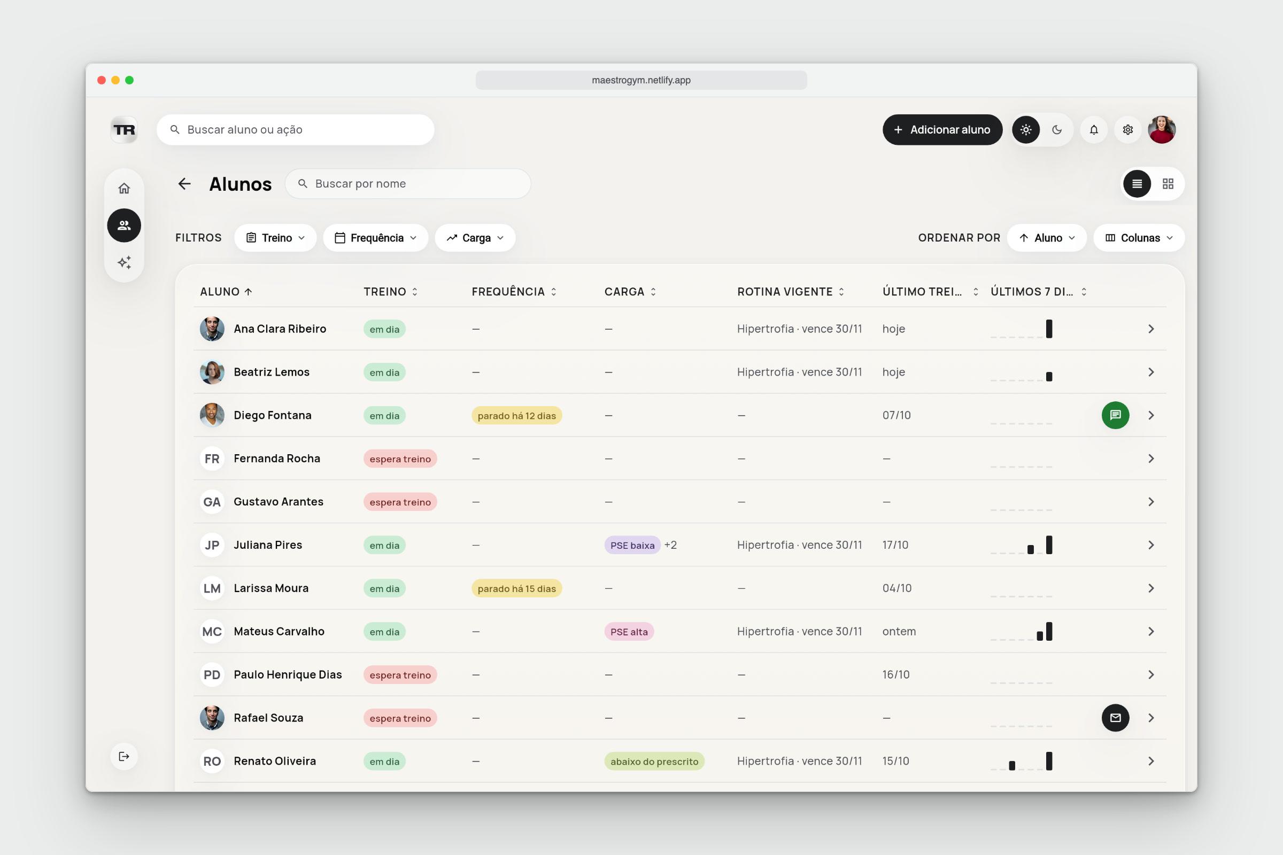Sort by FREQUÊNCIA column header

tap(514, 292)
